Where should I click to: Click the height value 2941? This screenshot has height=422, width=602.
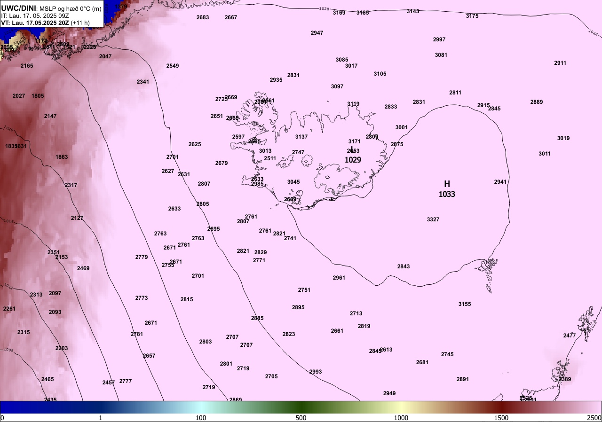[500, 182]
